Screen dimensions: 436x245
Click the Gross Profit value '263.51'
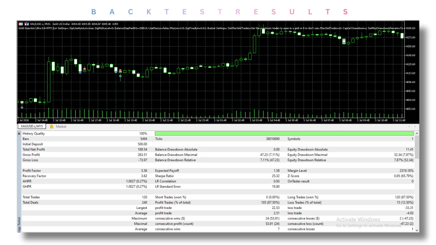pyautogui.click(x=142, y=155)
